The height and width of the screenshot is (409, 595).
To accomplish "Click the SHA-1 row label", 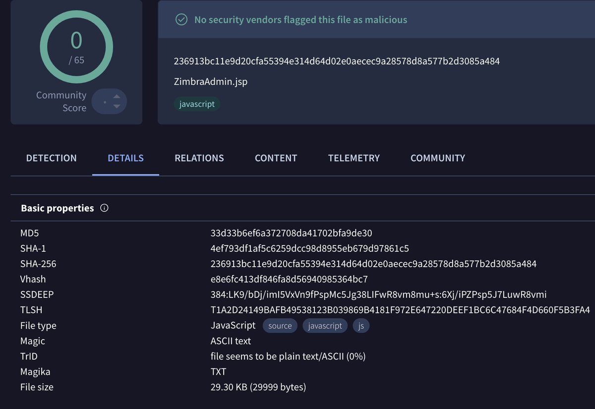I will (x=33, y=248).
